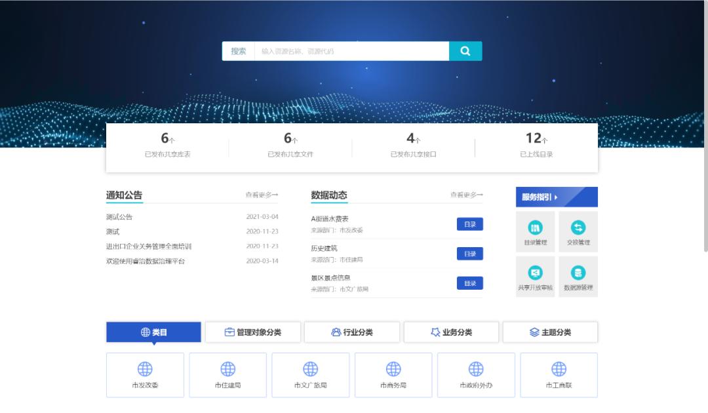Switch to the 类目 tab

[153, 332]
